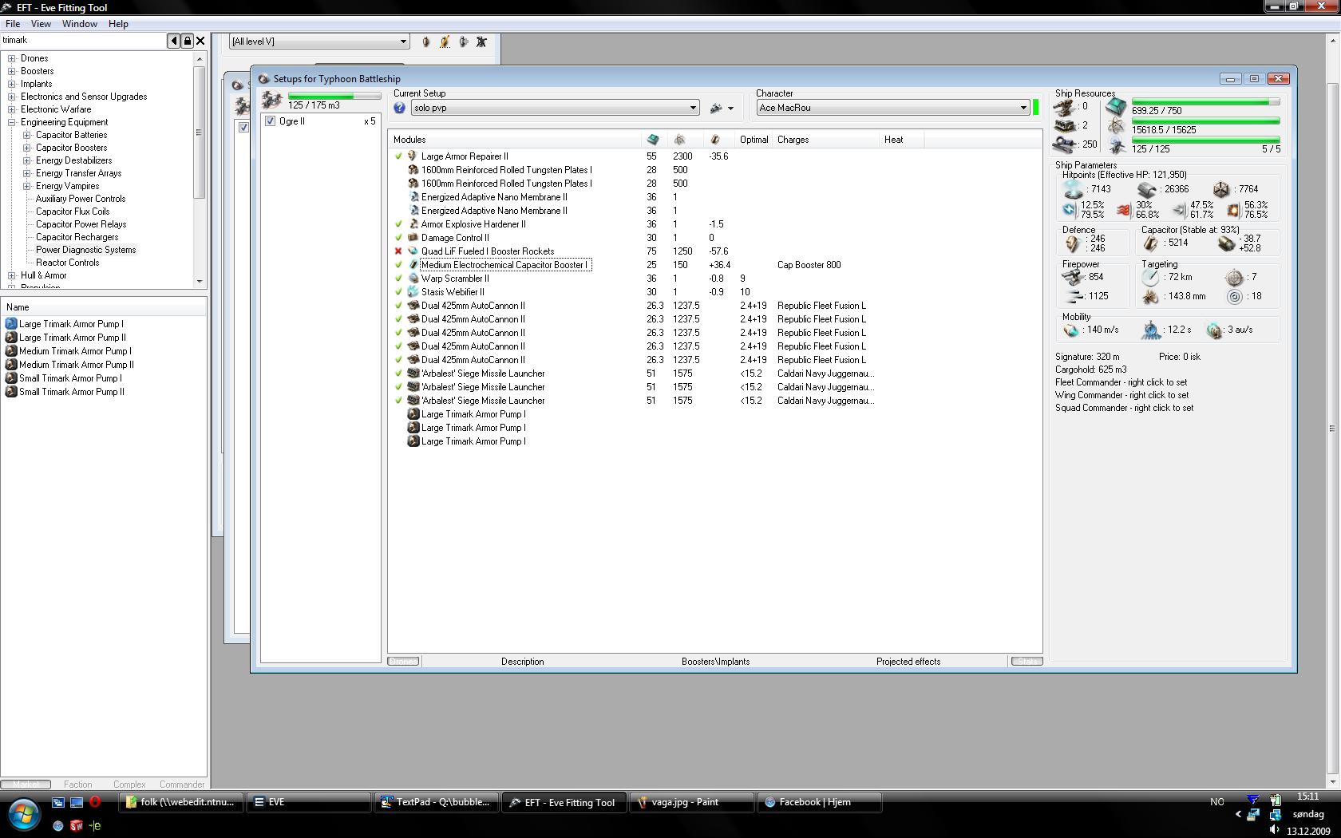Click the align time icon showing 12.2 s
The image size is (1341, 838).
click(x=1150, y=330)
